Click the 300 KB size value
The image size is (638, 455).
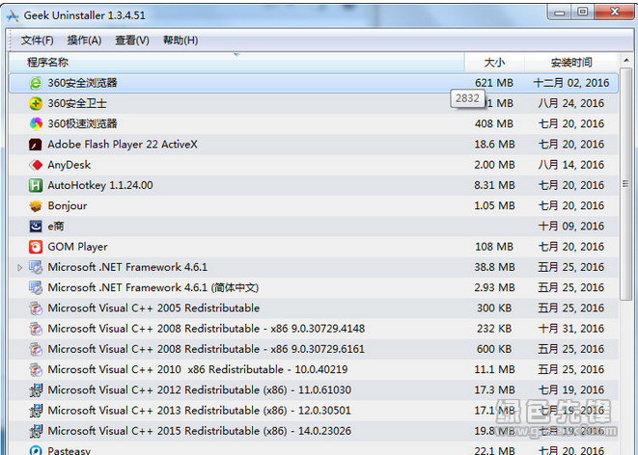pyautogui.click(x=494, y=308)
